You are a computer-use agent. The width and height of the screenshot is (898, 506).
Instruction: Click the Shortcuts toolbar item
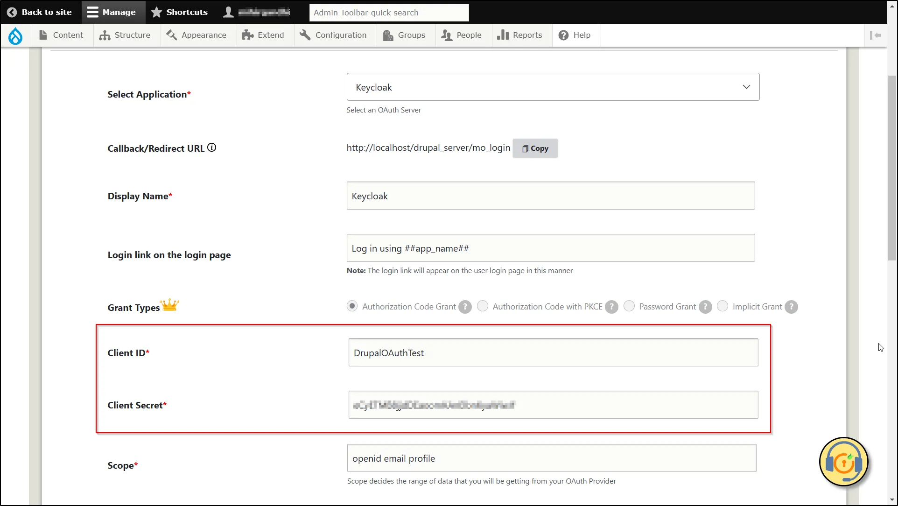point(180,12)
